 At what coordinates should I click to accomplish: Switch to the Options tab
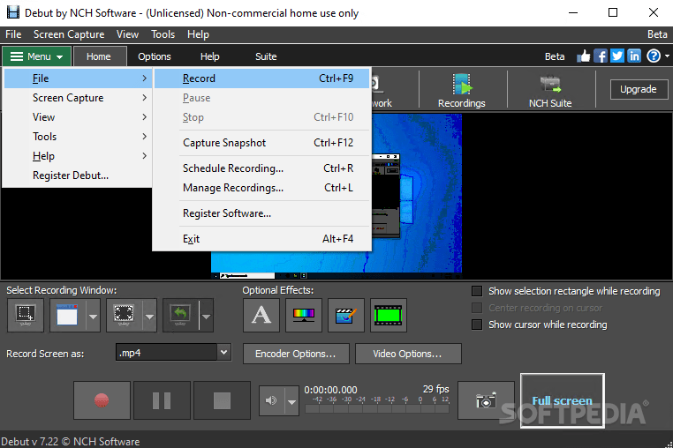(154, 56)
